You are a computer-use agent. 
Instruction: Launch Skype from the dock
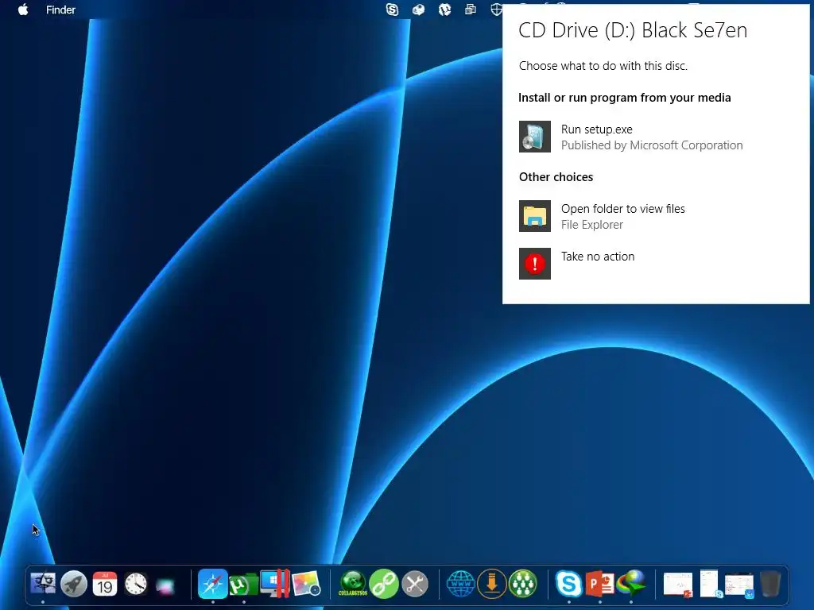click(569, 584)
